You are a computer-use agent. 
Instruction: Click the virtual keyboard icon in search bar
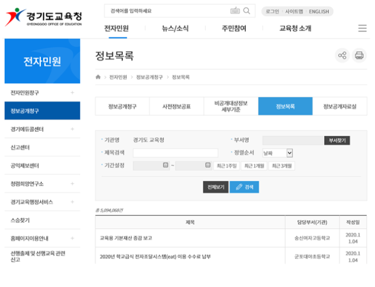(x=235, y=10)
